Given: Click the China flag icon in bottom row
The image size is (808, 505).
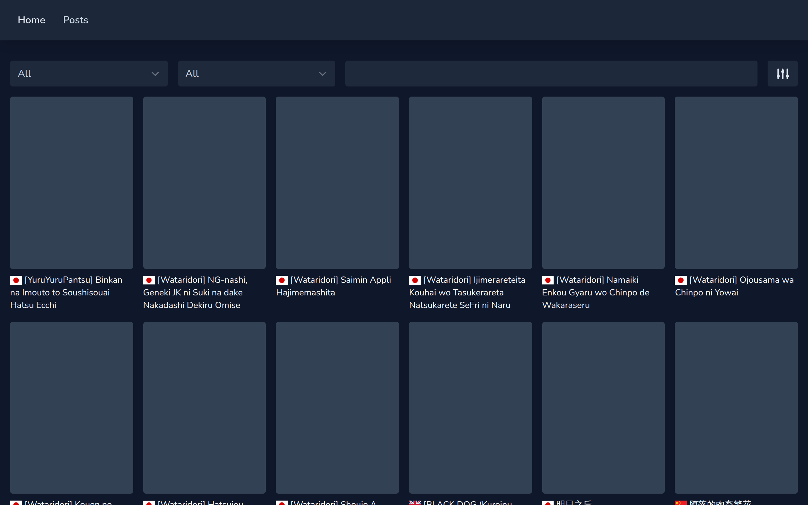Looking at the screenshot, I should pyautogui.click(x=680, y=502).
